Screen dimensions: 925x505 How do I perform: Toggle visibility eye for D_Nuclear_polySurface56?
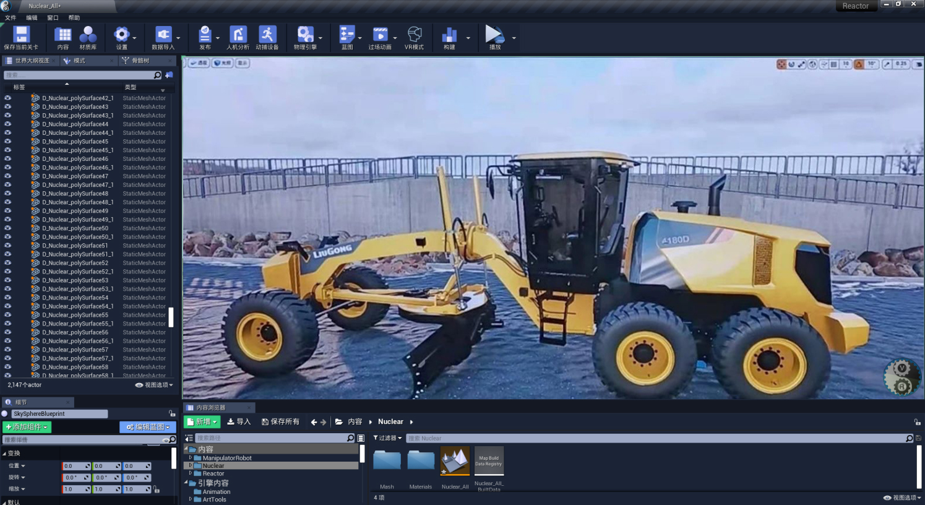click(7, 332)
